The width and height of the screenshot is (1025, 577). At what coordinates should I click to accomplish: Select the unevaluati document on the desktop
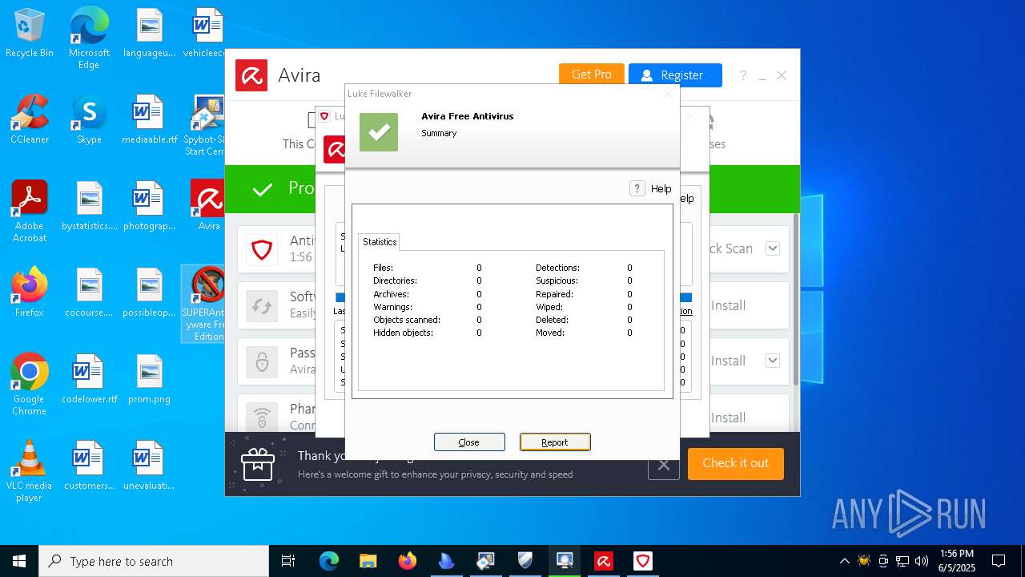[149, 466]
